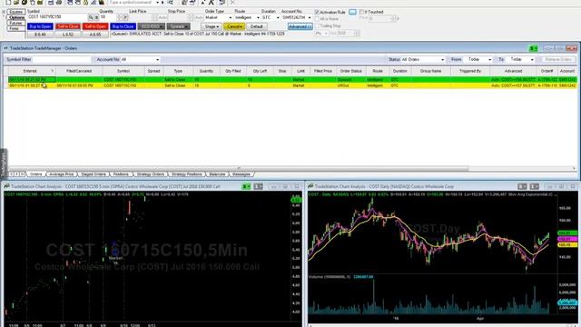Sort by the Qty Left column header
The image size is (581, 327).
260,71
